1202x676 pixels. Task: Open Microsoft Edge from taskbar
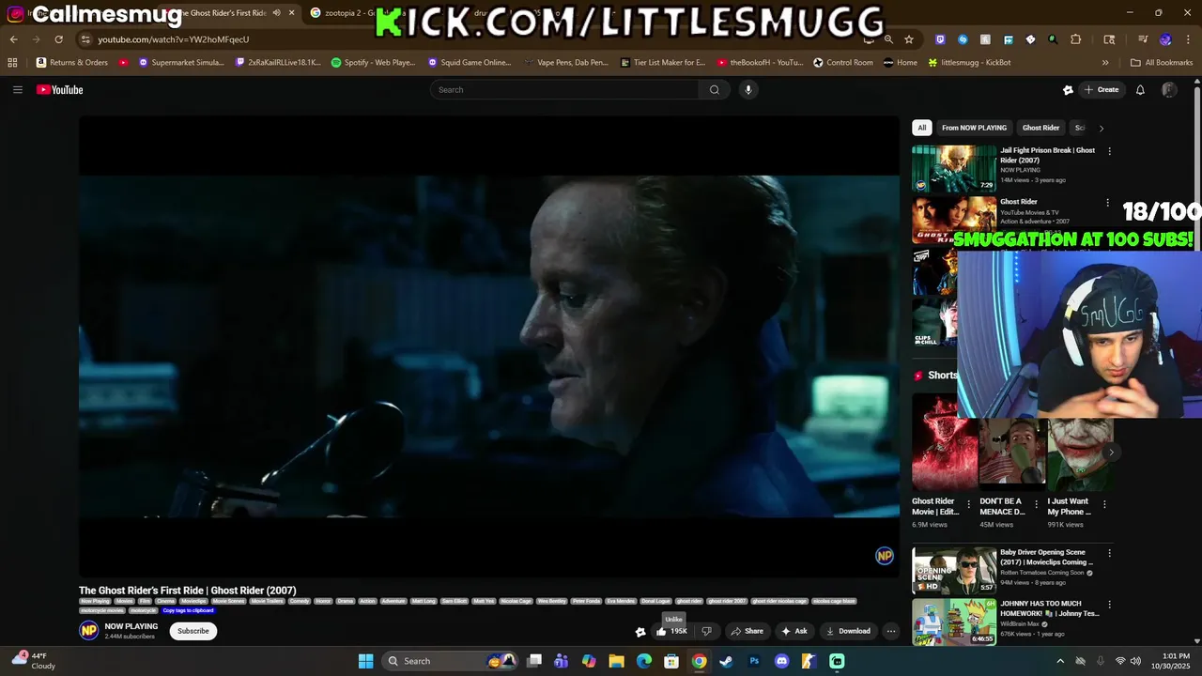[x=644, y=661]
